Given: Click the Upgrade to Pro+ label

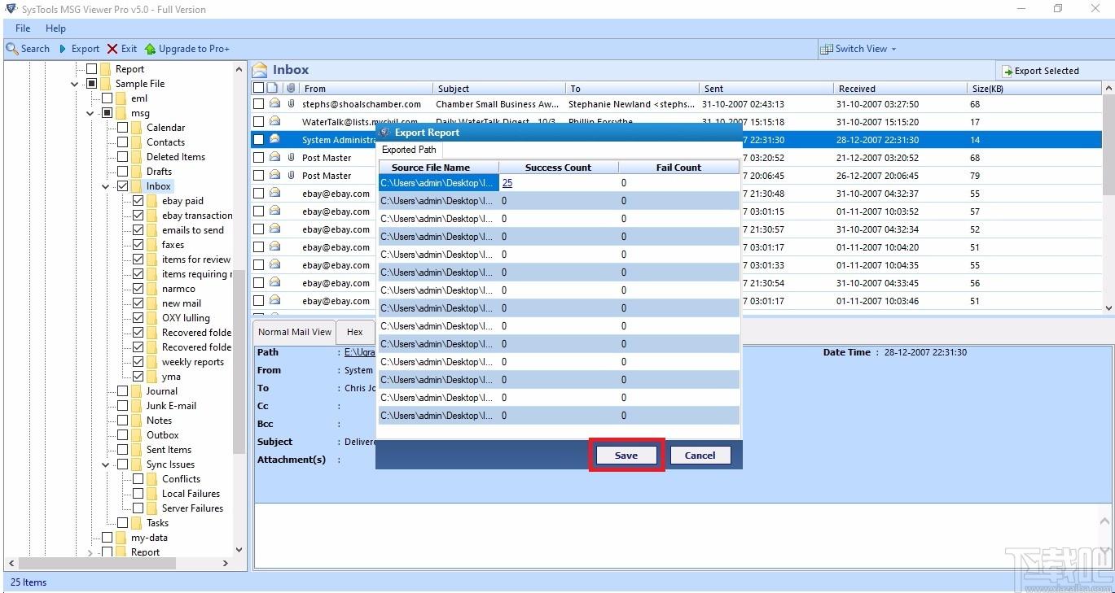Looking at the screenshot, I should 194,49.
